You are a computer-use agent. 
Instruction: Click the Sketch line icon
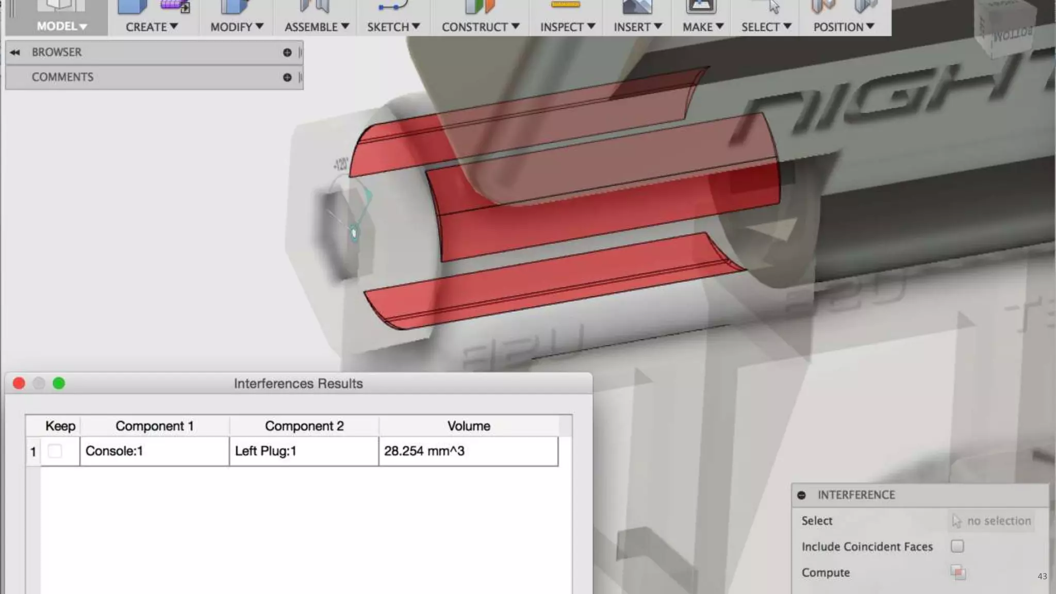pyautogui.click(x=392, y=6)
